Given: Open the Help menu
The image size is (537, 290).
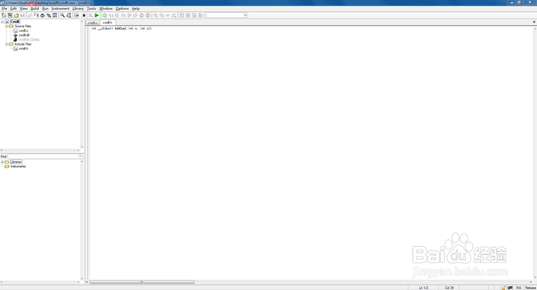Looking at the screenshot, I should 136,9.
